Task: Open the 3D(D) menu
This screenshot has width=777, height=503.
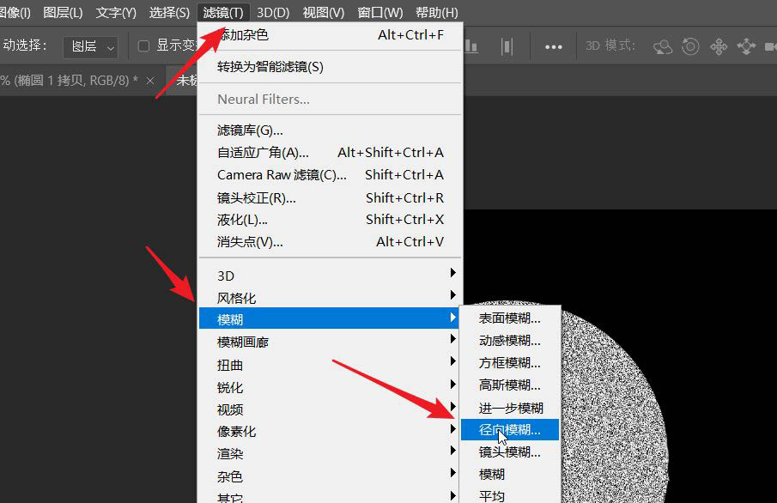Action: (x=273, y=12)
